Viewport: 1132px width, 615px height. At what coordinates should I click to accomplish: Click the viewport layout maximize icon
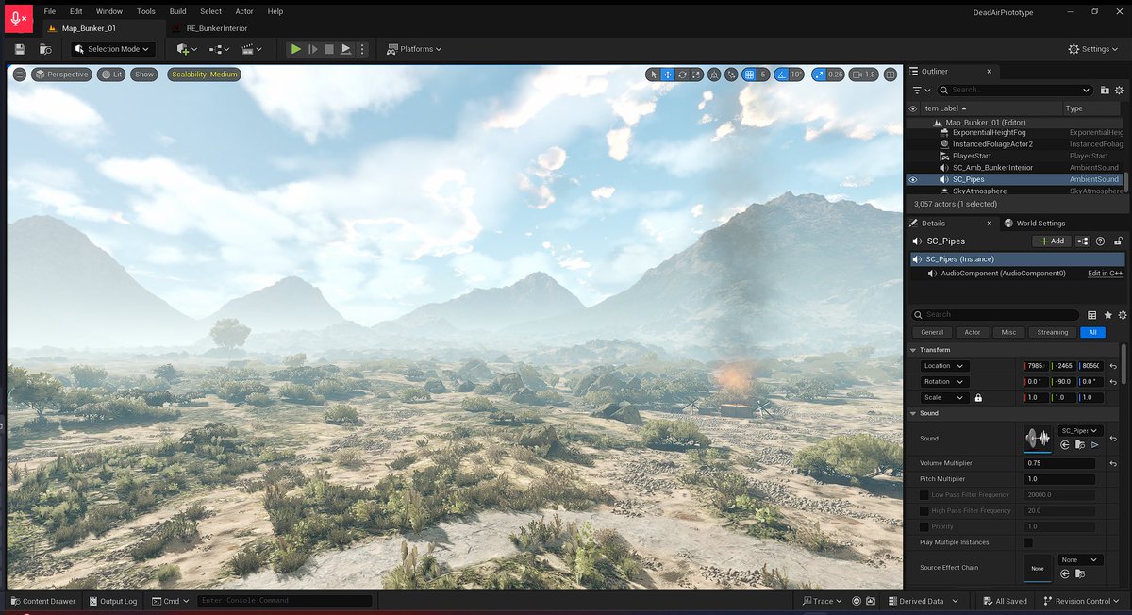click(x=890, y=75)
